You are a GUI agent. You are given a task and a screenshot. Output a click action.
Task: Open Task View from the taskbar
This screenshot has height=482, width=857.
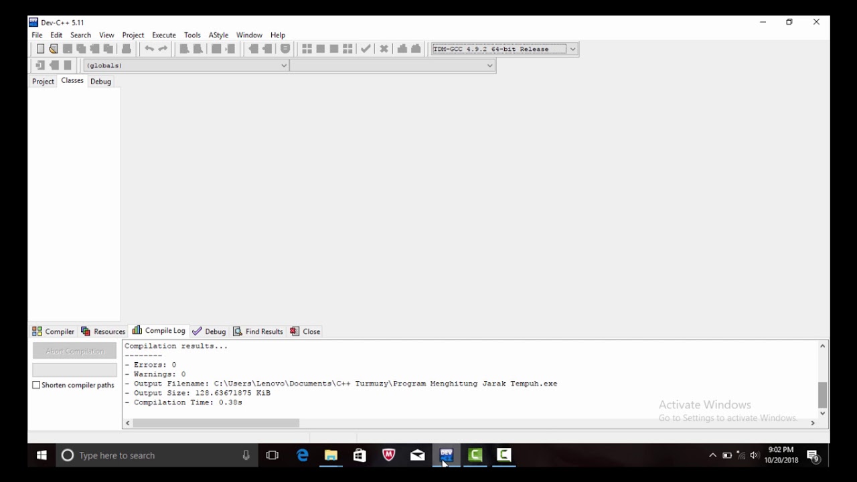pos(272,455)
